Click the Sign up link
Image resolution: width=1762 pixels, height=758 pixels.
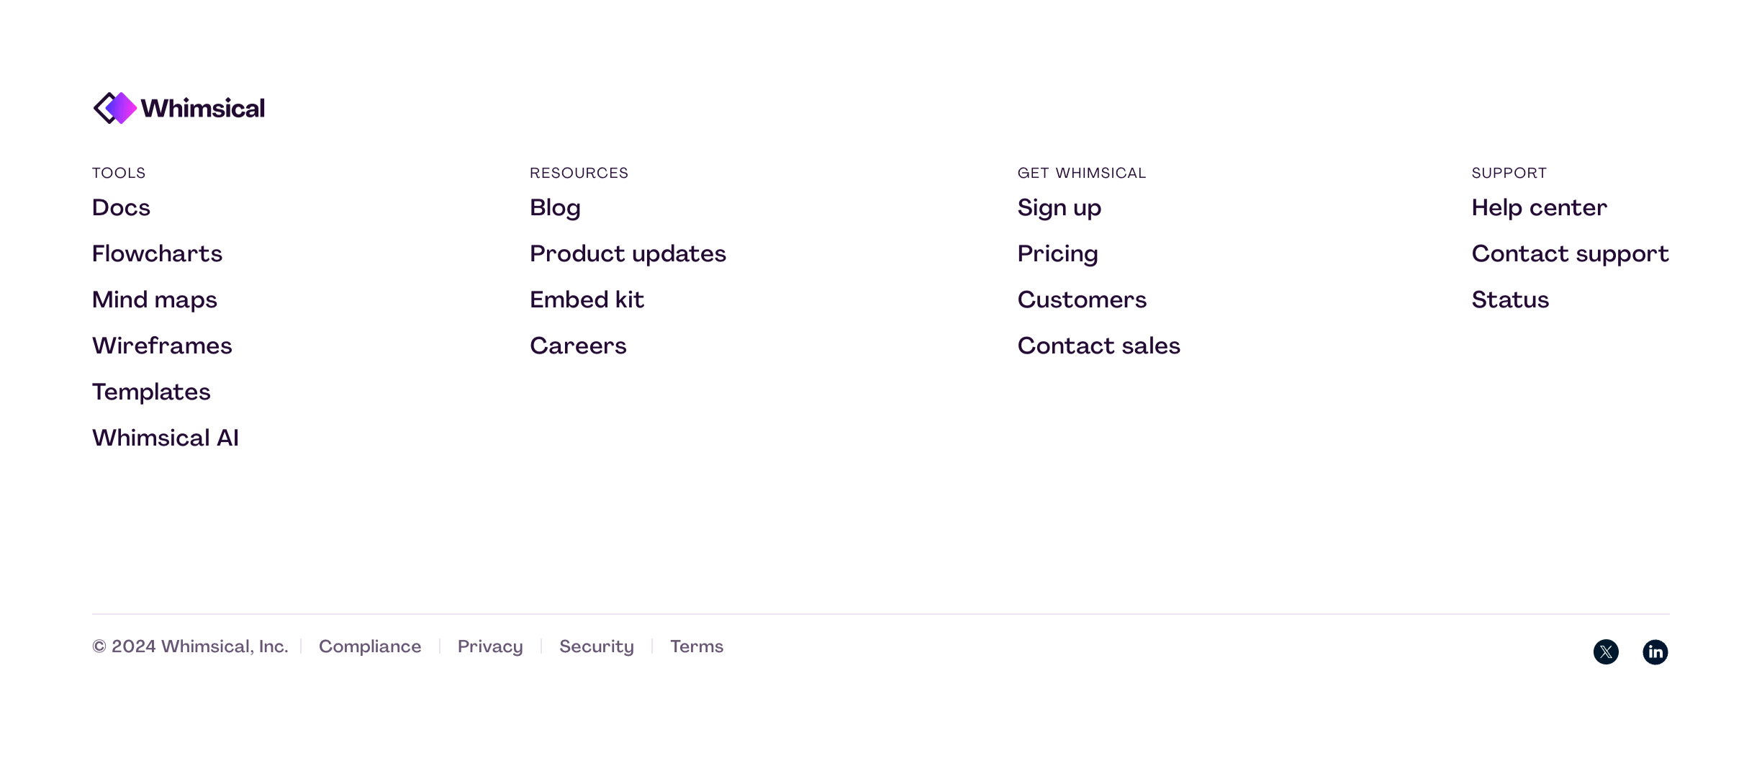click(x=1059, y=208)
